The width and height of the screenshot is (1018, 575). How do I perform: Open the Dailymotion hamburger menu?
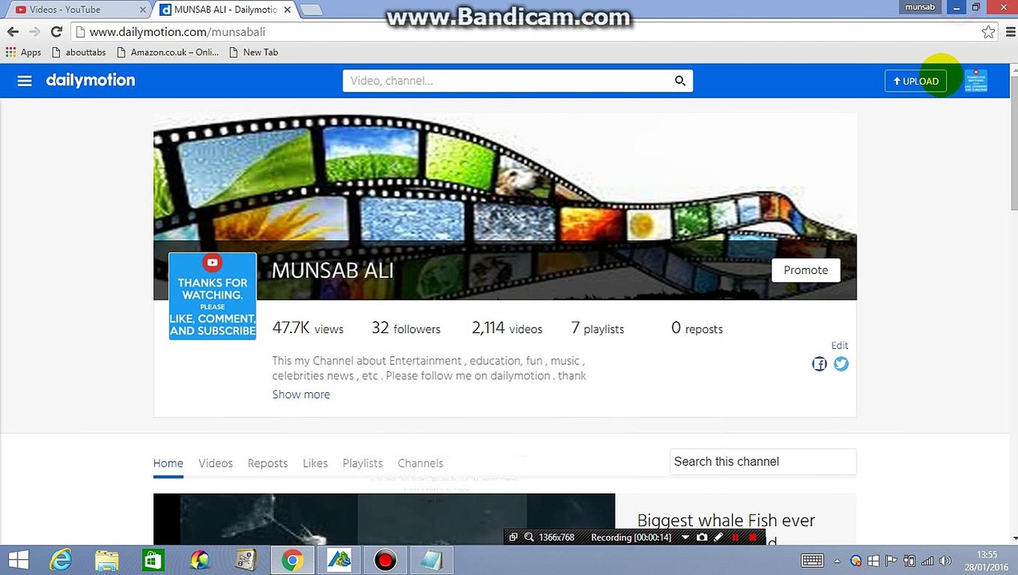[x=25, y=81]
